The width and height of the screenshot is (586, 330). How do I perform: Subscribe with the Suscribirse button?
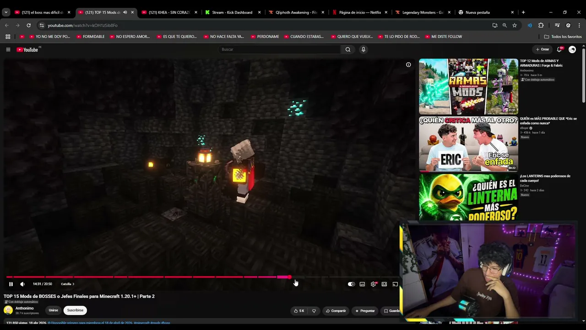coord(75,310)
